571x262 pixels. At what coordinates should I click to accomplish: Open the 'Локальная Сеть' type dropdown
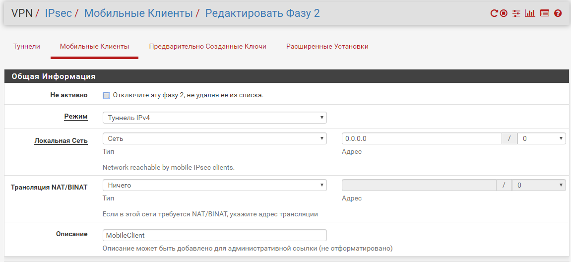coord(215,138)
